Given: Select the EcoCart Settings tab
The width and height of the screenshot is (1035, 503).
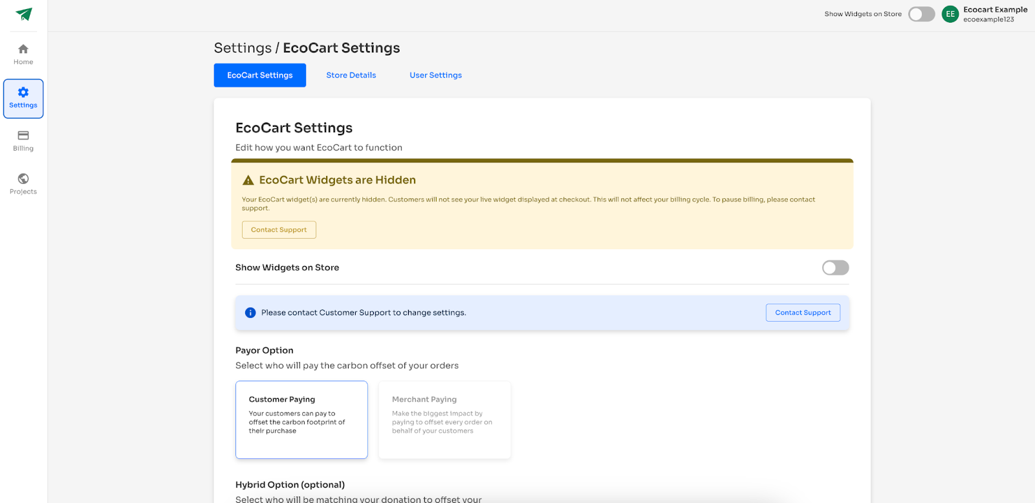Looking at the screenshot, I should 260,75.
